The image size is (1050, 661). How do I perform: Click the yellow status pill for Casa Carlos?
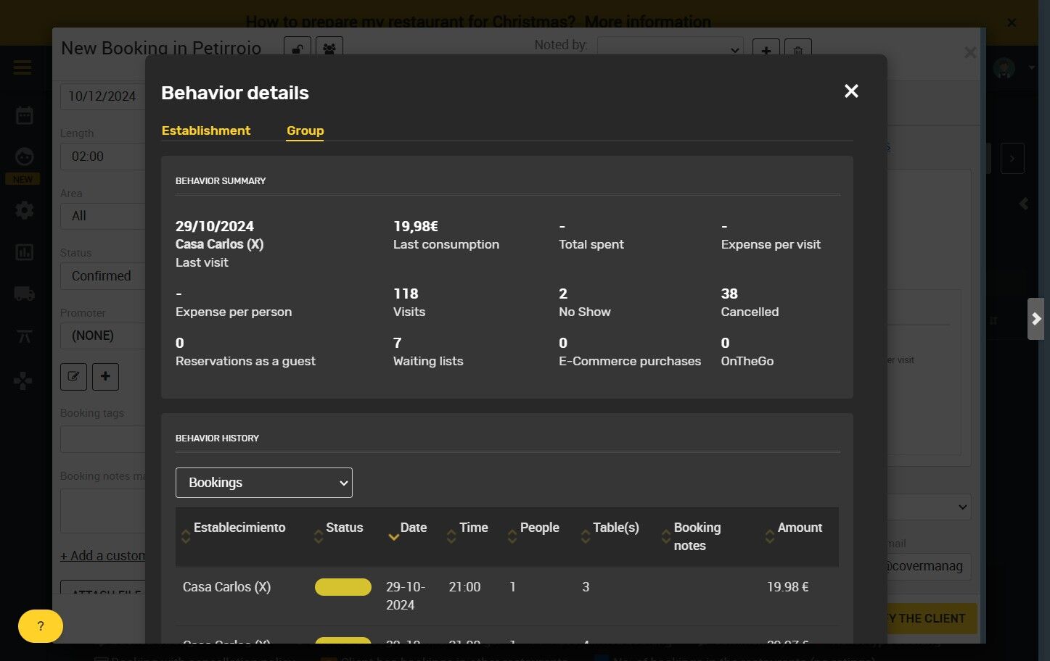pyautogui.click(x=343, y=587)
